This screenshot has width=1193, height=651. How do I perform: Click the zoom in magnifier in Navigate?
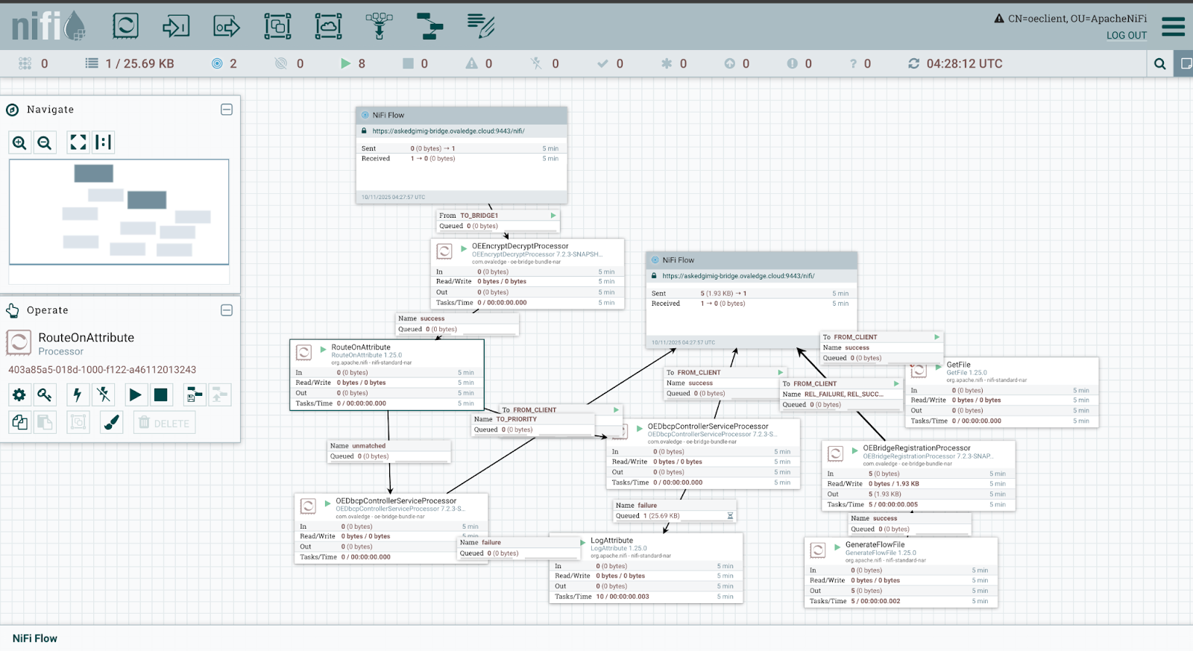20,142
